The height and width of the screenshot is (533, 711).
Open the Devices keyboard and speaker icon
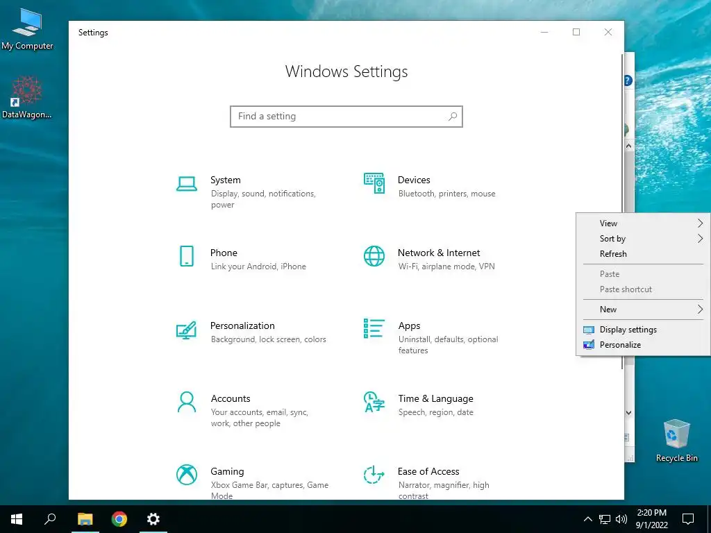pyautogui.click(x=374, y=183)
